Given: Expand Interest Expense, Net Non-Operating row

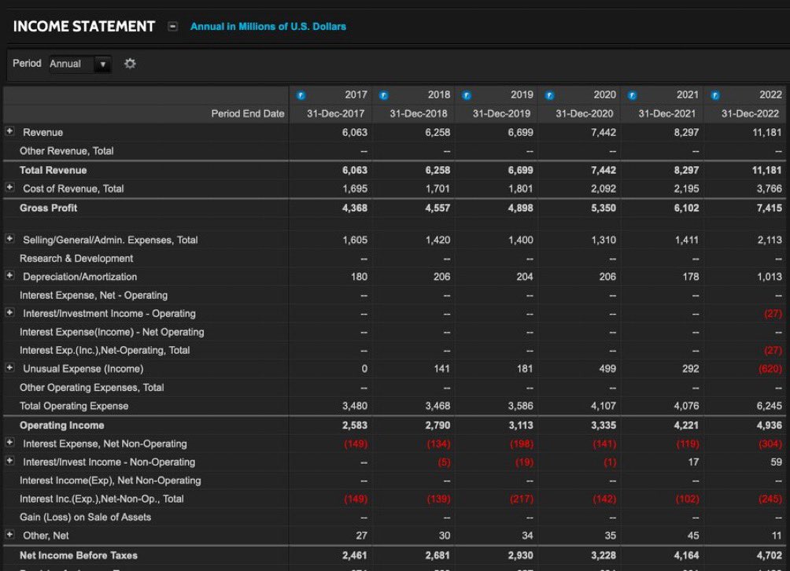Looking at the screenshot, I should click(9, 443).
